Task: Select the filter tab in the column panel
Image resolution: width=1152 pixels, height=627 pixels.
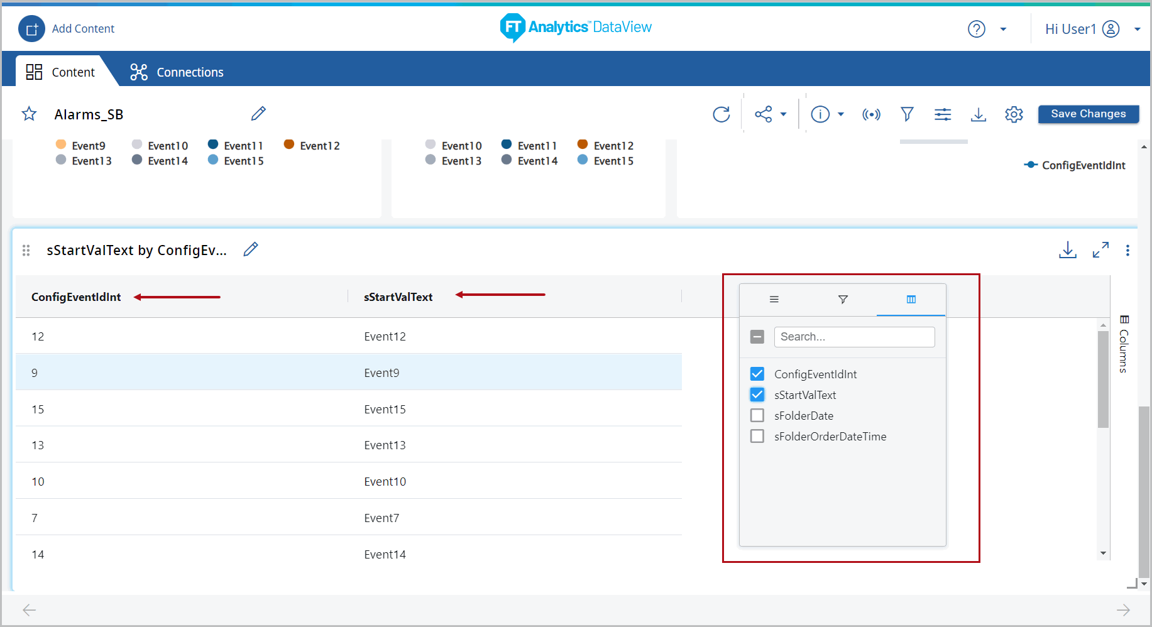Action: point(843,300)
